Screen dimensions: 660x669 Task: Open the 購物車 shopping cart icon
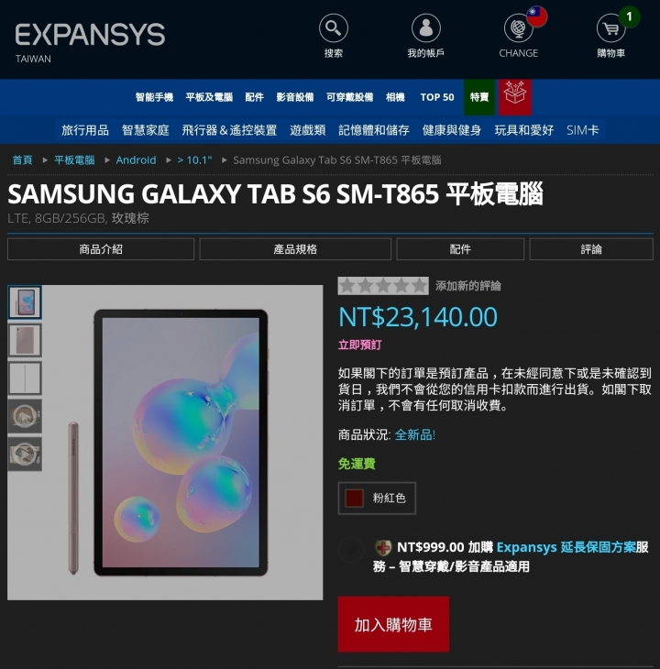pyautogui.click(x=610, y=27)
